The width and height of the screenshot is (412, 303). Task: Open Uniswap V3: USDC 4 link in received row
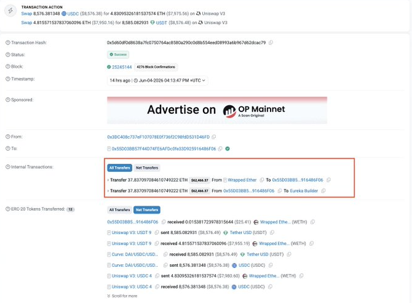[x=132, y=287]
